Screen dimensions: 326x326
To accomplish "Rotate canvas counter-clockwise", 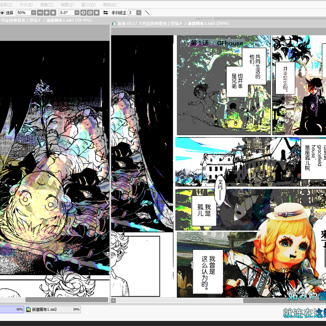I will click(x=83, y=13).
